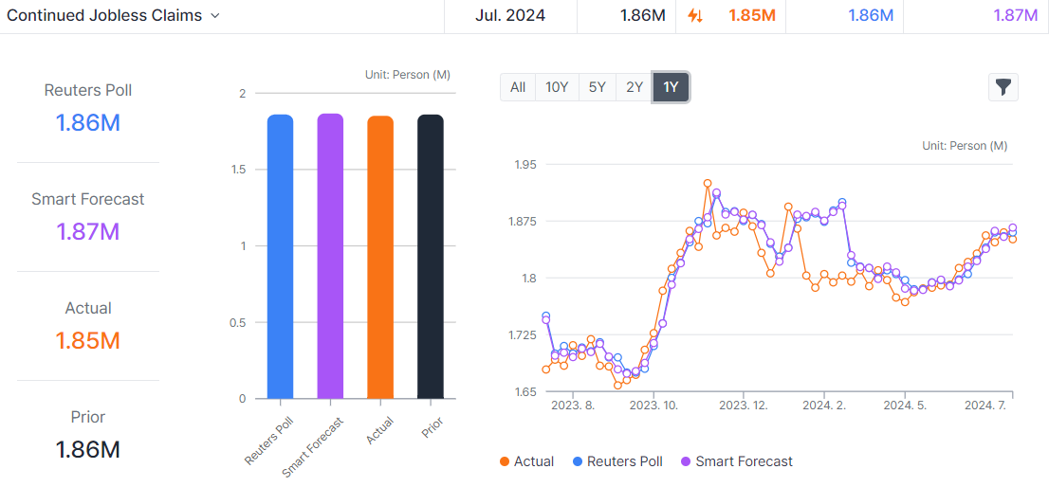Viewport: 1049px width, 487px height.
Task: Click the orange Actual bar
Action: click(x=380, y=258)
